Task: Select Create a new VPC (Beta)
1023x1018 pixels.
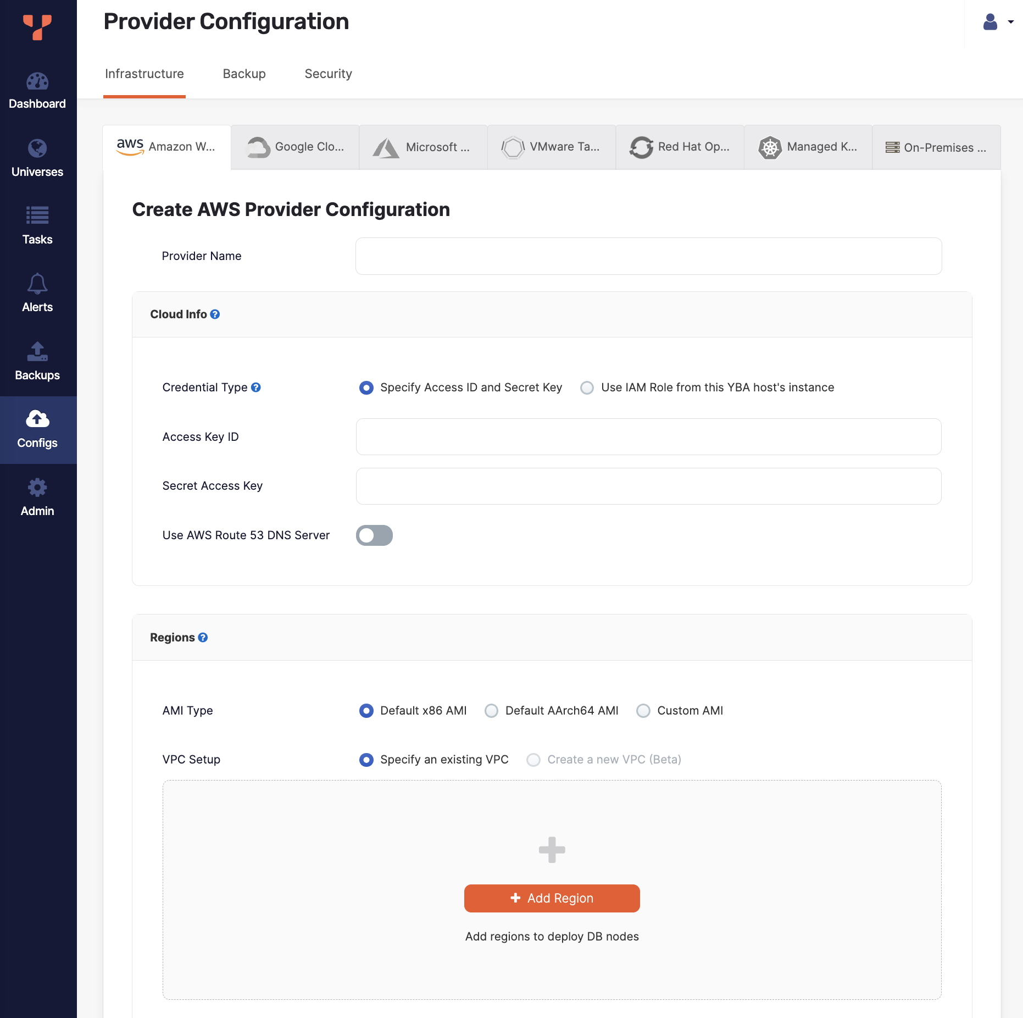Action: (533, 760)
